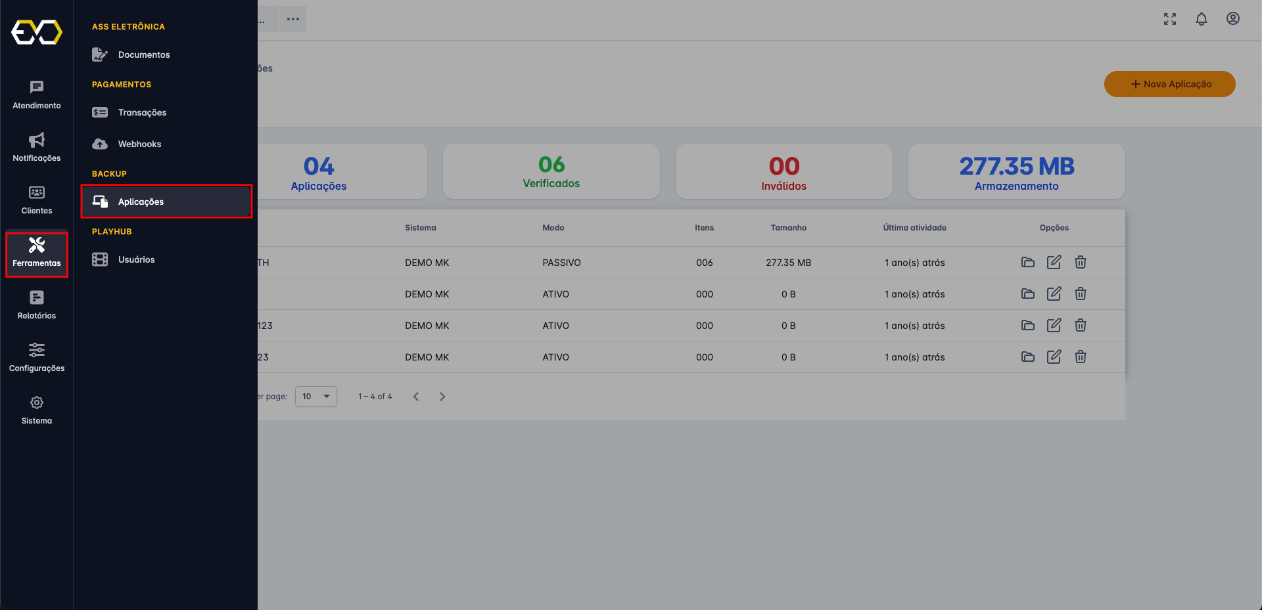The image size is (1262, 610).
Task: Click the Webhooks cloud icon
Action: pos(100,144)
